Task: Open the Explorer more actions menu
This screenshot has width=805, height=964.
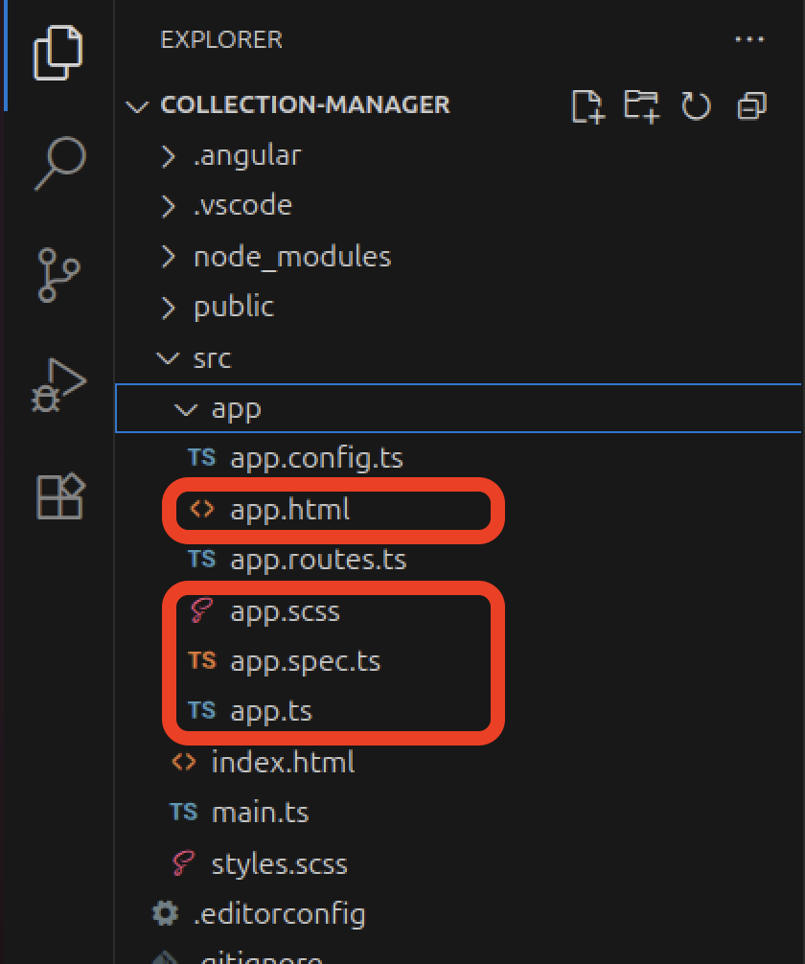Action: click(749, 40)
